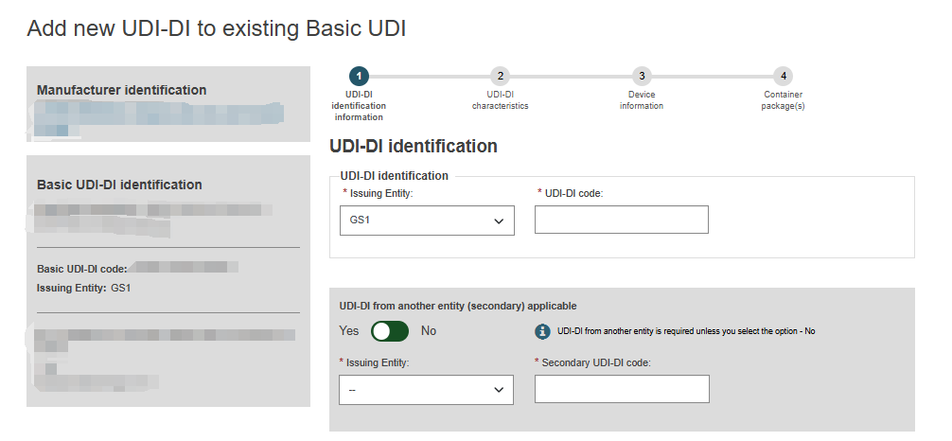This screenshot has height=441, width=952.
Task: Click the step 4 circle in the wizard
Action: click(783, 76)
